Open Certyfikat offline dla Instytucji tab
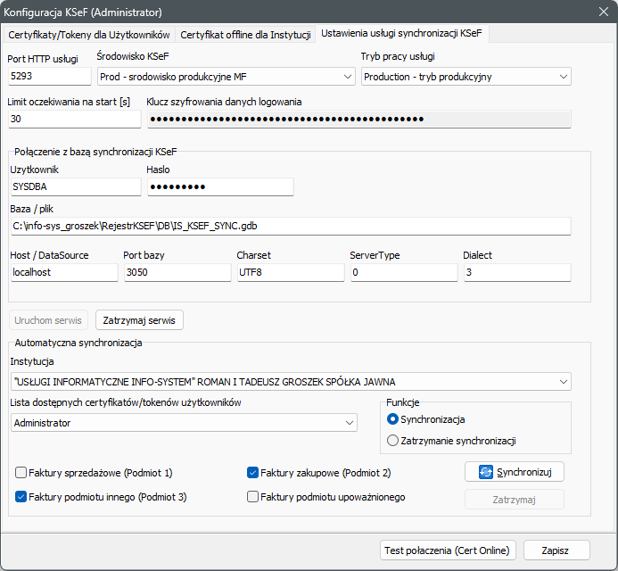Screen dimensions: 618x571 (246, 35)
